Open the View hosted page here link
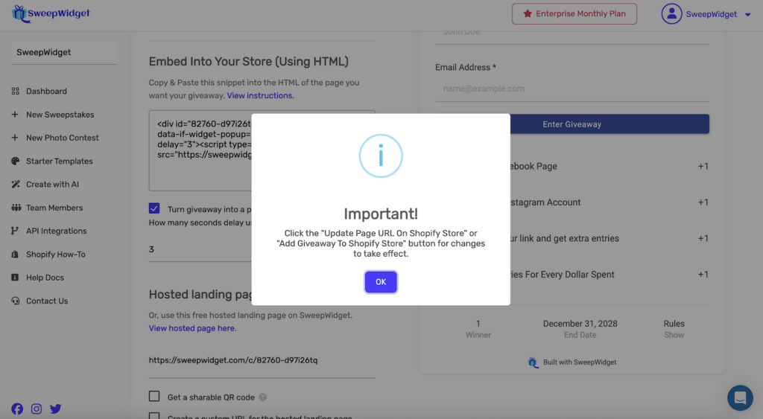This screenshot has height=419, width=763. 192,328
